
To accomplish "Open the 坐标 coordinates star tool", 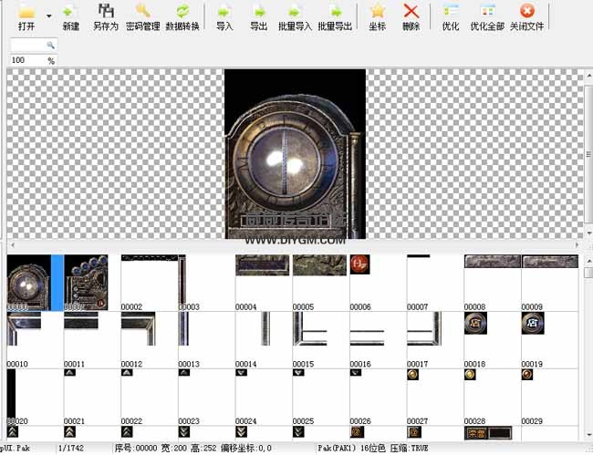I will 378,17.
